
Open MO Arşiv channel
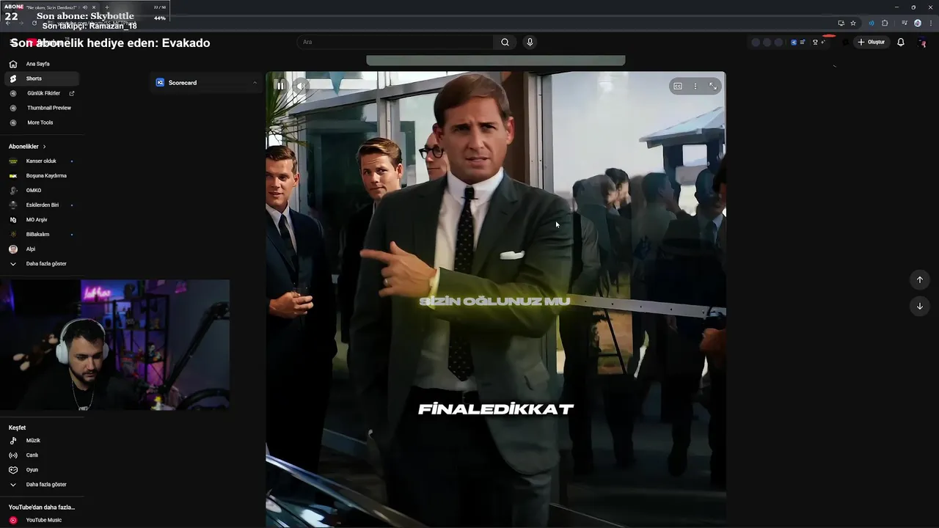pos(41,219)
